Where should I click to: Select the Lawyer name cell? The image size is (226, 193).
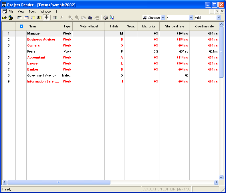tap(43, 64)
